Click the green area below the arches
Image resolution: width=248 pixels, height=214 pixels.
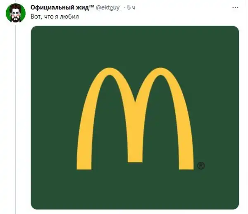pos(135,190)
